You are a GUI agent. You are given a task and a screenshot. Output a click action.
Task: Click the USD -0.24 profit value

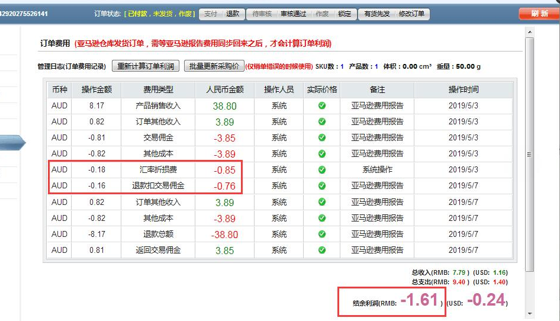pos(486,300)
